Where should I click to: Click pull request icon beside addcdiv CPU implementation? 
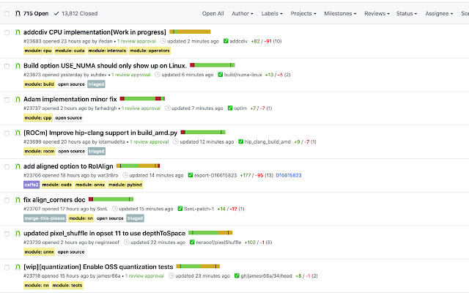click(x=18, y=32)
